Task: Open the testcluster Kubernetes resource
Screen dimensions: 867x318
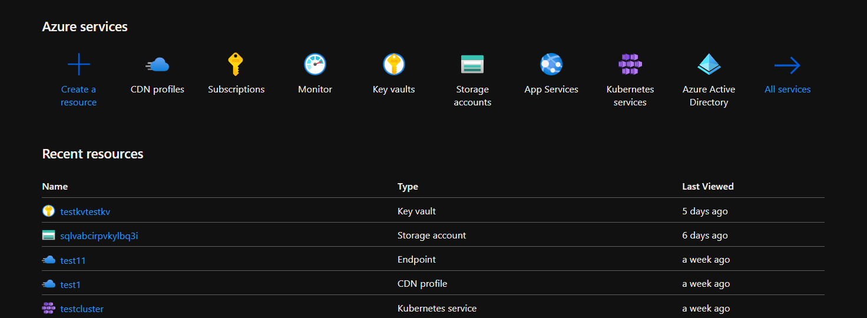Action: (x=82, y=309)
